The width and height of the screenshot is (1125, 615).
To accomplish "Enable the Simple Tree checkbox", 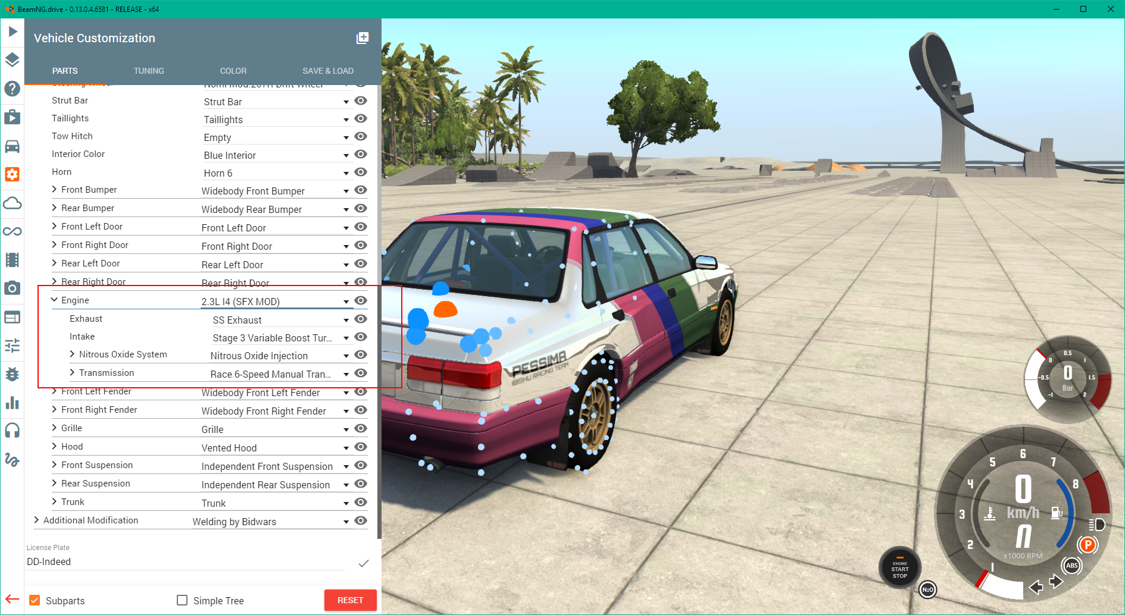I will 182,600.
